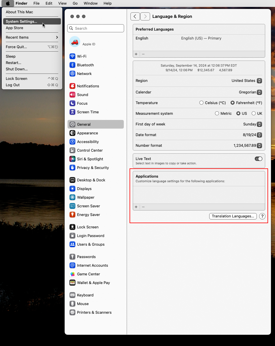Open the Calendar format selector
The image size is (275, 346).
(259, 92)
